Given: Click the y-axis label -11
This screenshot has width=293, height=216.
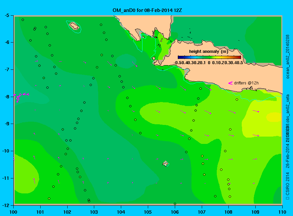Looking at the screenshot, I should click(x=5, y=178).
